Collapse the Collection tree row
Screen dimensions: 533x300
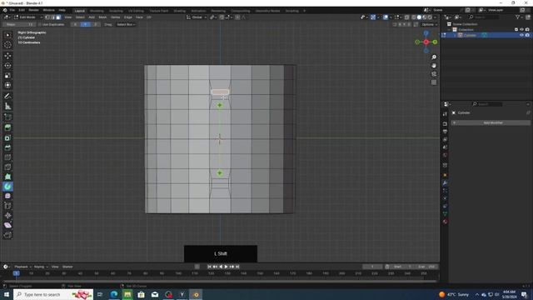(450, 30)
